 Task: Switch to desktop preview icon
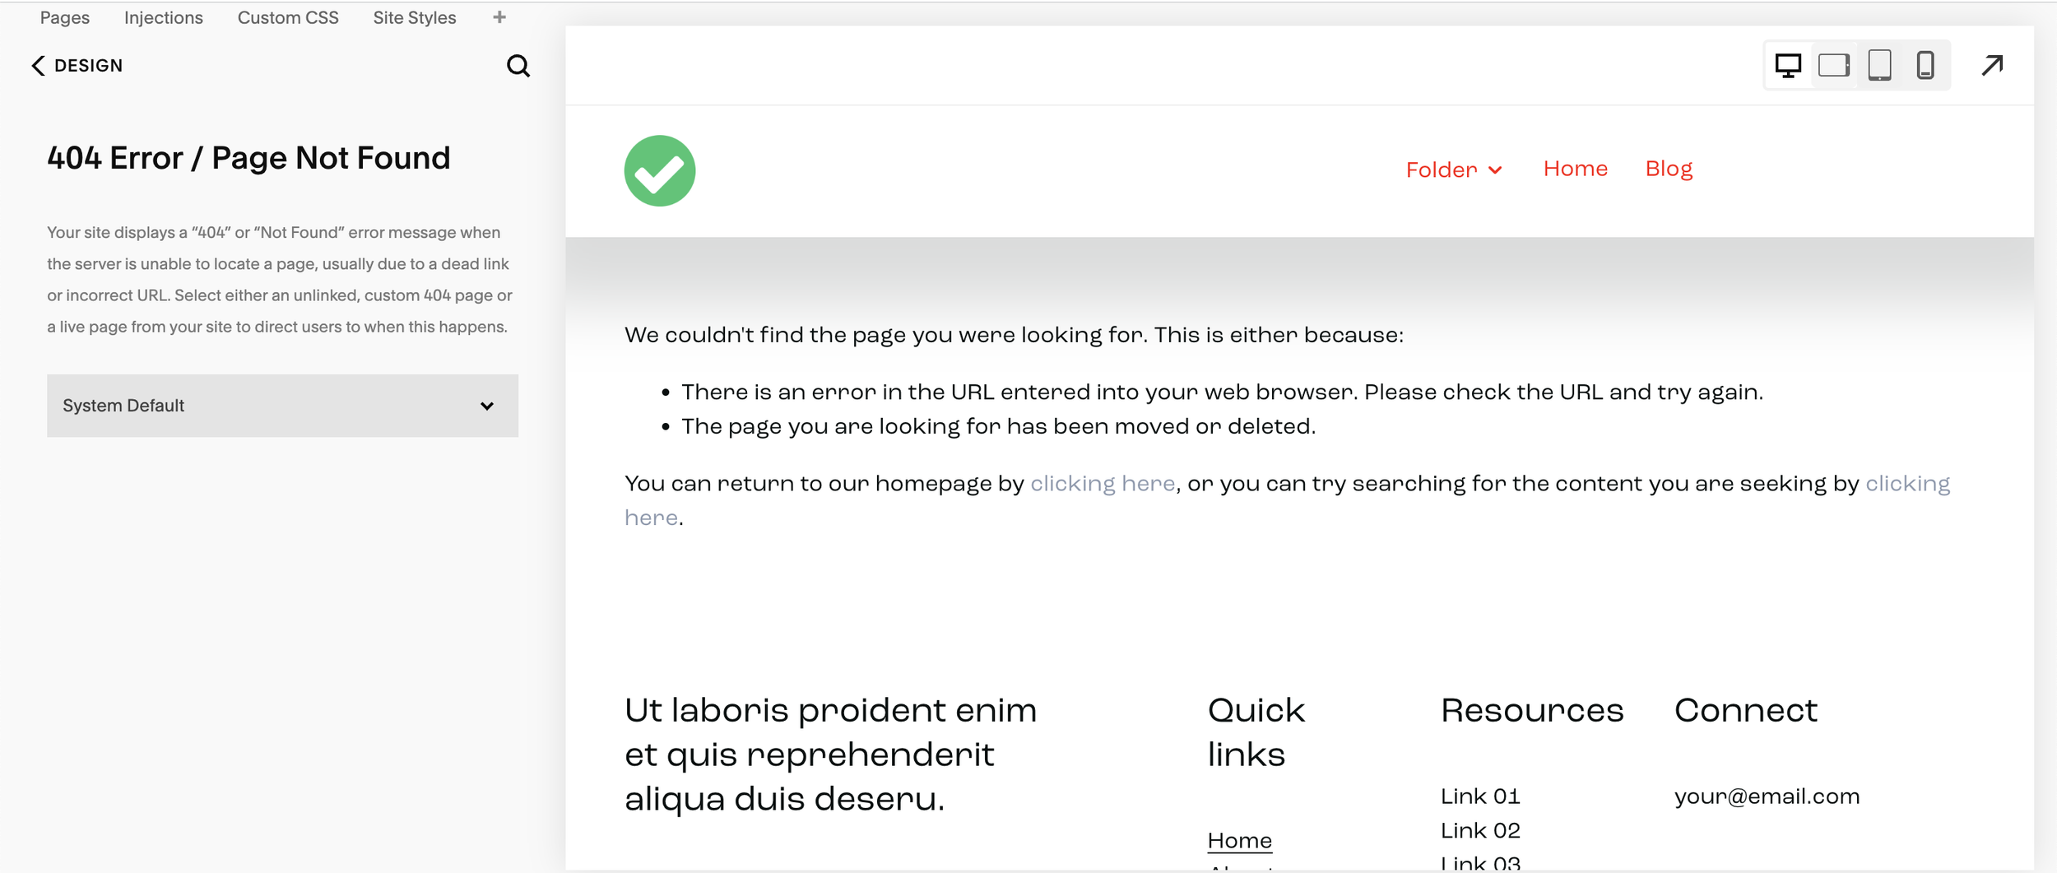click(x=1787, y=65)
